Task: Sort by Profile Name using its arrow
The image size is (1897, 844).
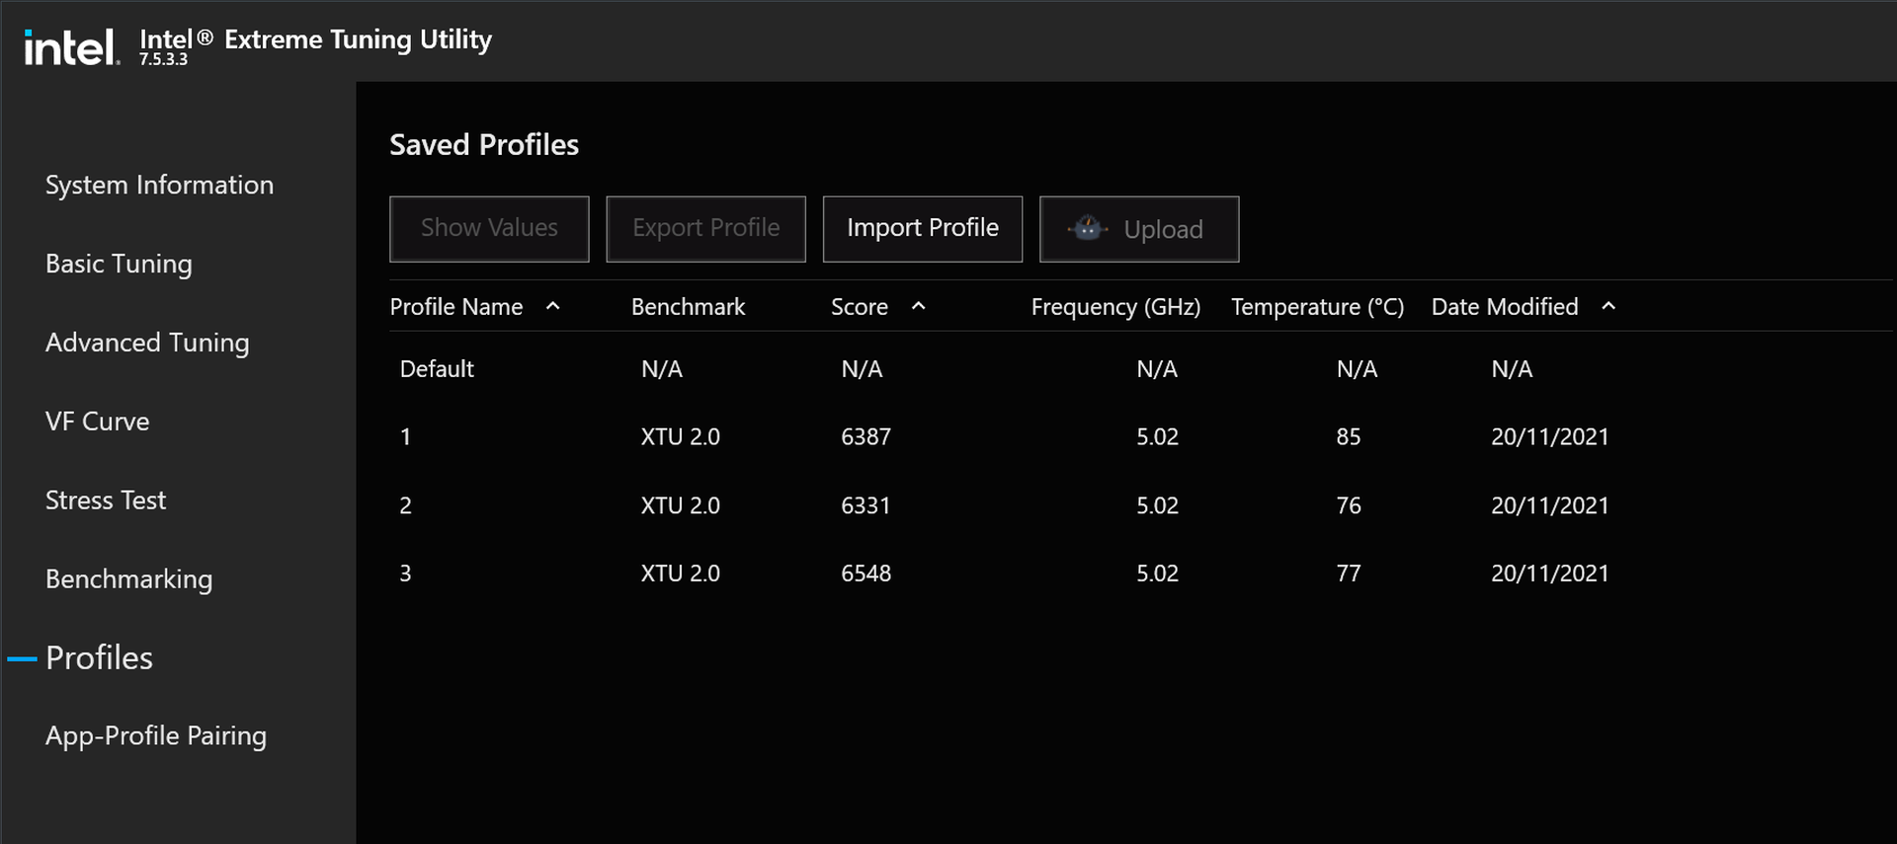Action: pyautogui.click(x=553, y=306)
